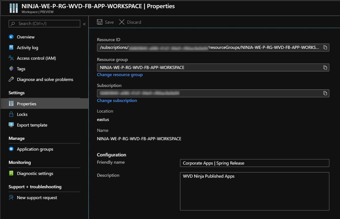340x219 pixels.
Task: Open New support request
Action: click(x=37, y=198)
